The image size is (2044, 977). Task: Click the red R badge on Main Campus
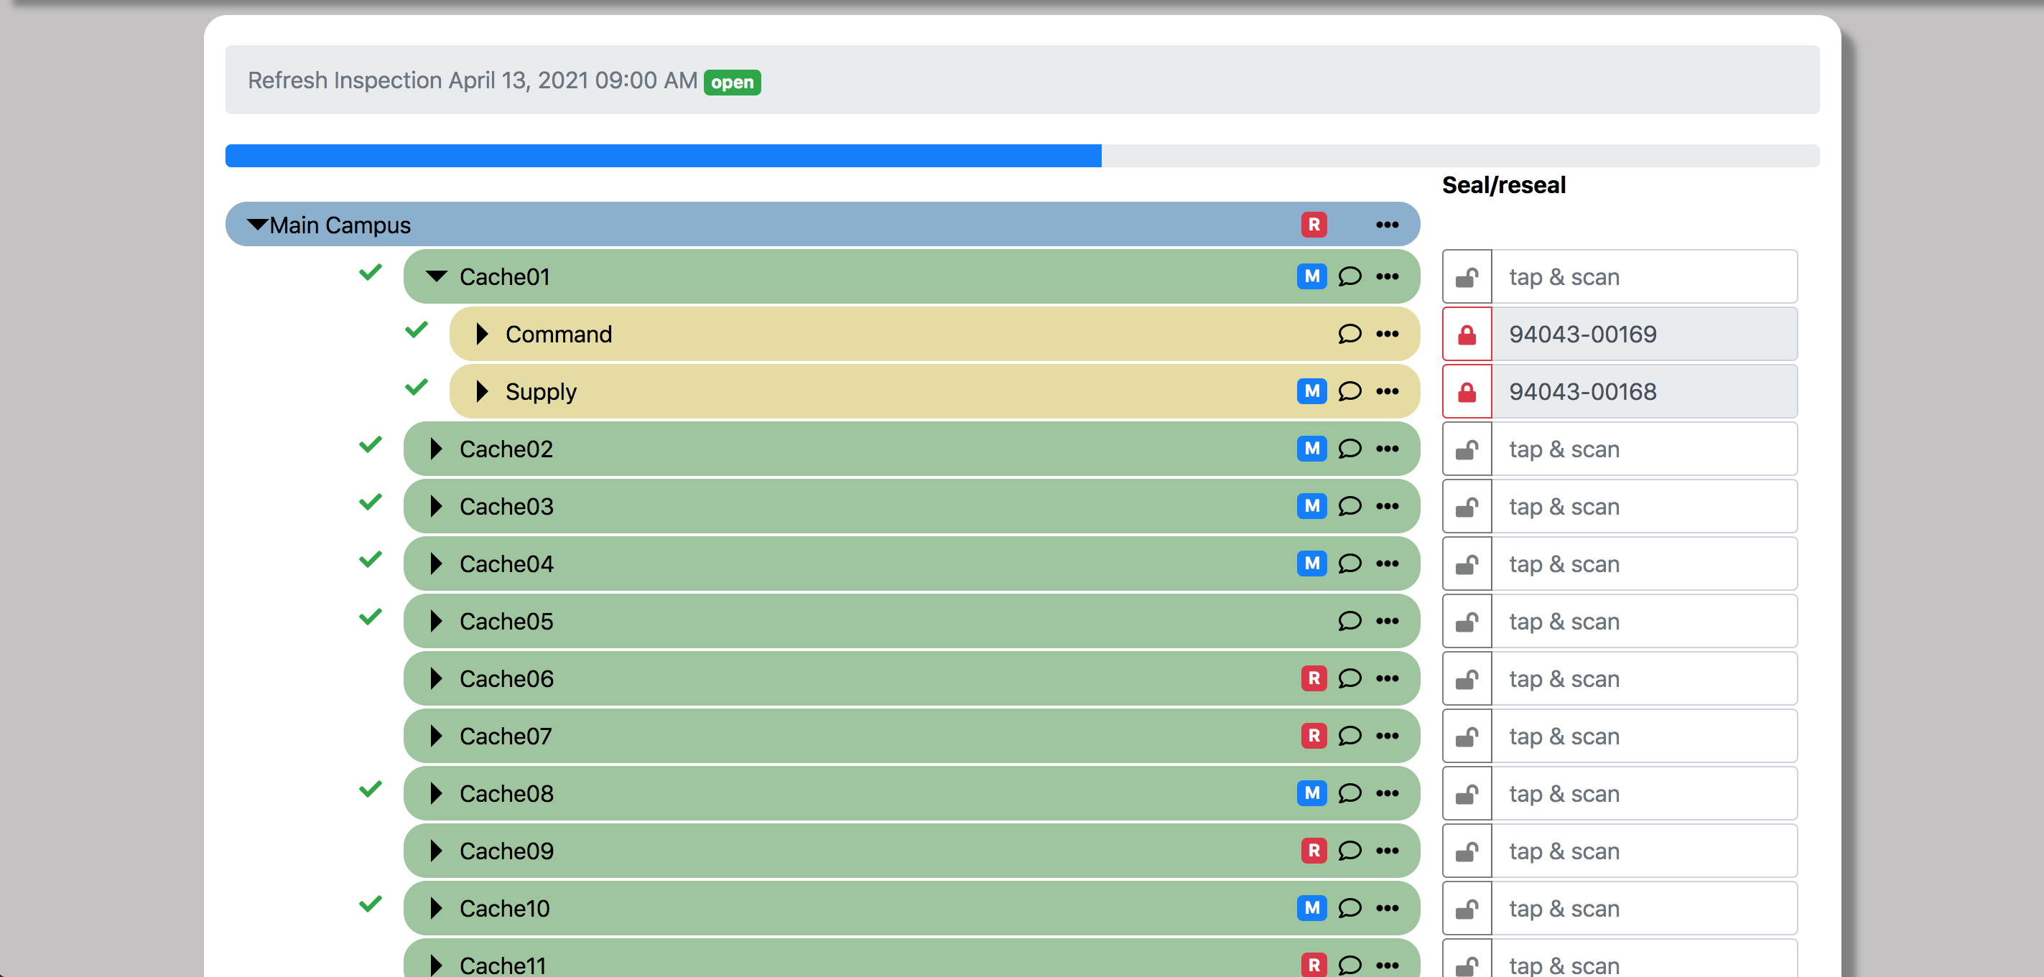coord(1313,225)
